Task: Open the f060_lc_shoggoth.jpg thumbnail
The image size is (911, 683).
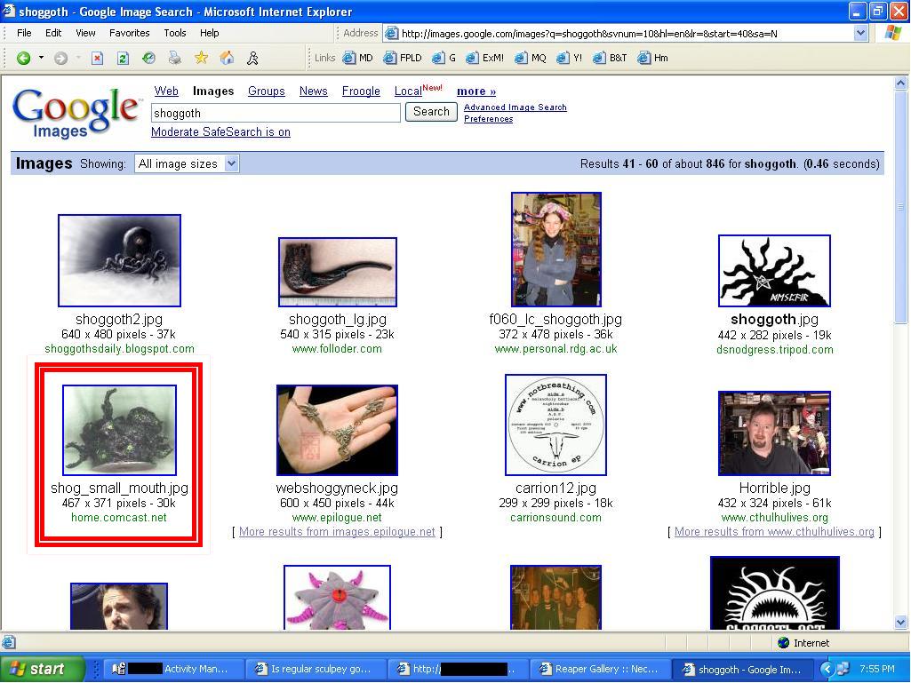Action: pyautogui.click(x=556, y=250)
